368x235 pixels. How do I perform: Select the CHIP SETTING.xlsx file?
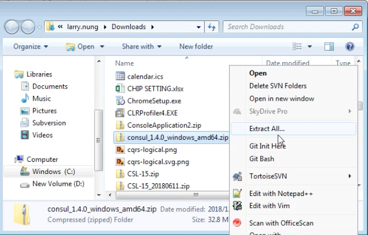[150, 89]
